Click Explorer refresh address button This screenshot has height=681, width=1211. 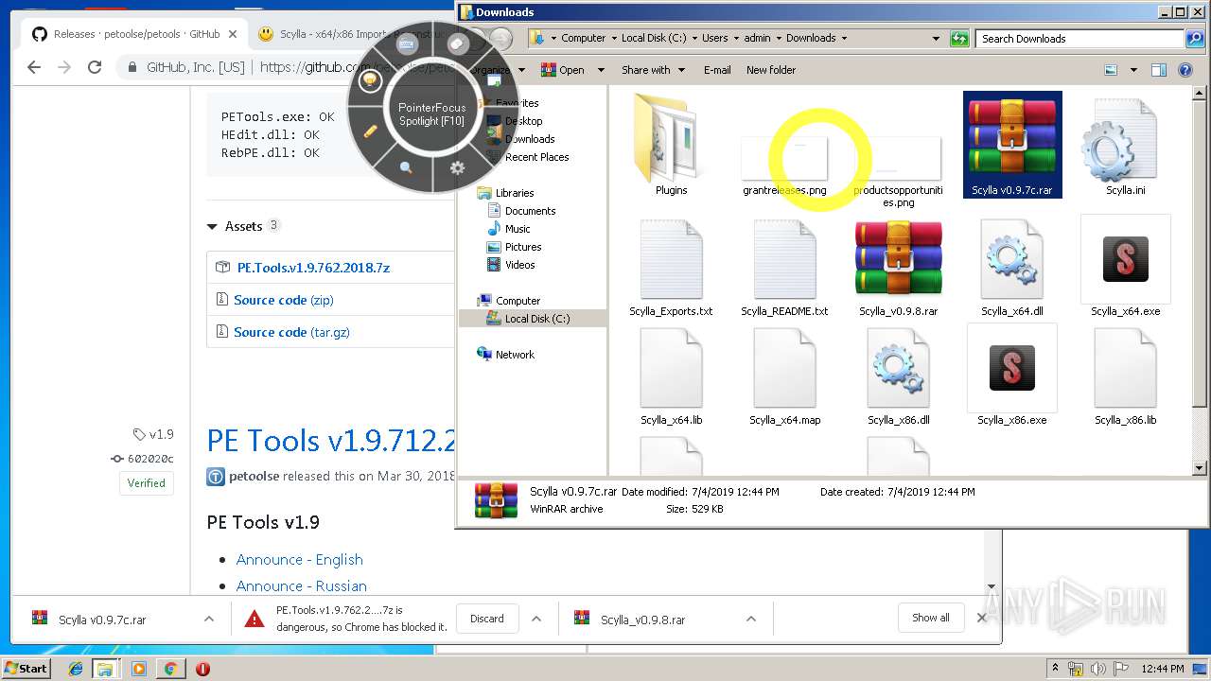point(959,39)
